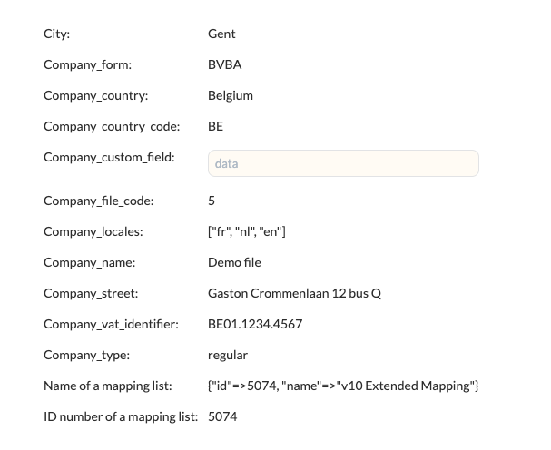Screen dimensions: 551x450
Task: Click the Demo file company name value
Action: pyautogui.click(x=234, y=262)
